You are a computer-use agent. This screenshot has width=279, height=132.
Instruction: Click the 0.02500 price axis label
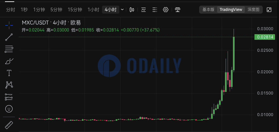[x=265, y=50]
